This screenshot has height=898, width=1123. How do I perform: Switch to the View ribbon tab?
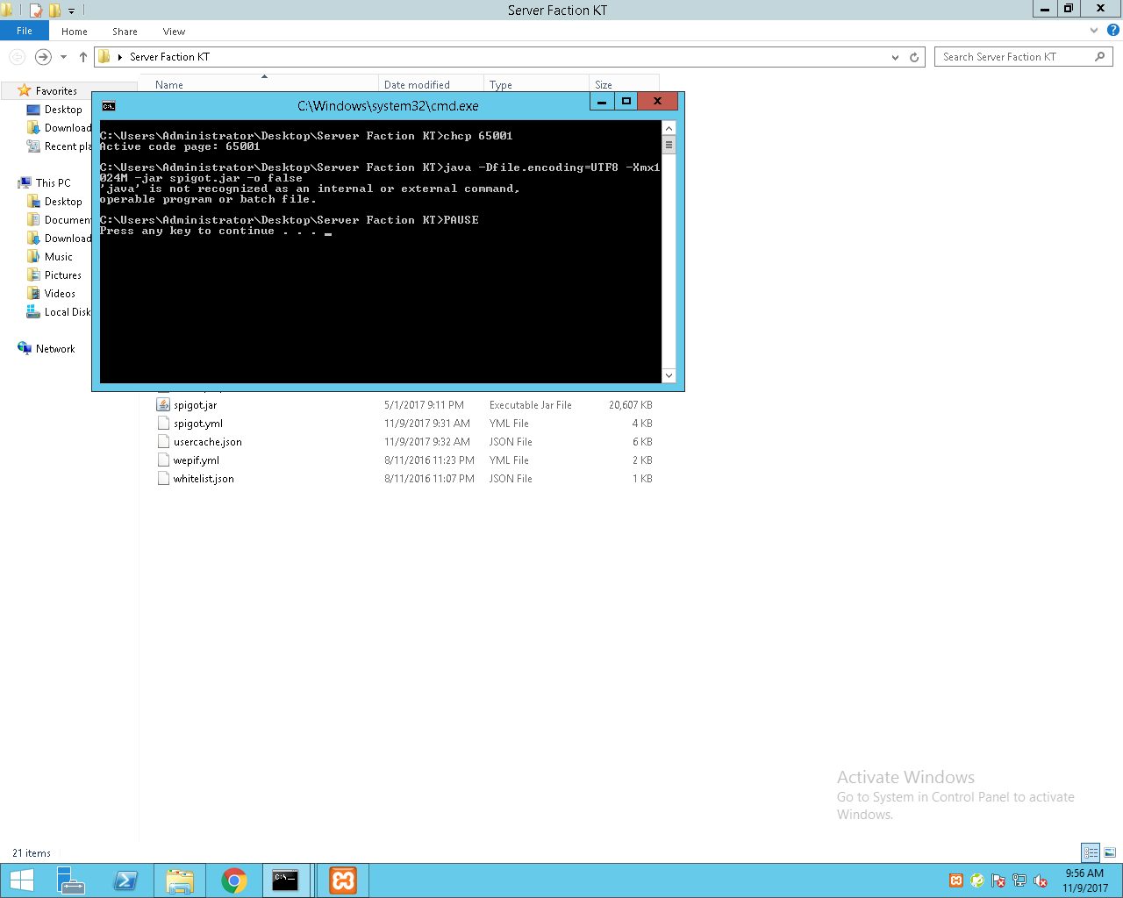click(174, 32)
